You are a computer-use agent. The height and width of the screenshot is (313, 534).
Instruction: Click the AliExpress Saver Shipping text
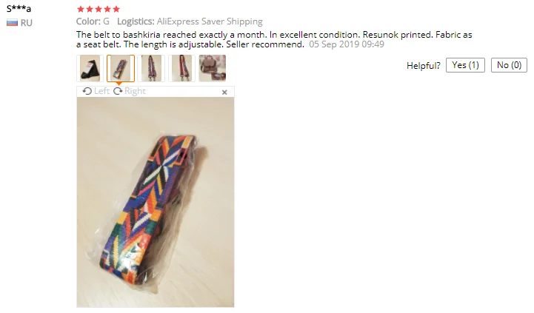click(210, 21)
